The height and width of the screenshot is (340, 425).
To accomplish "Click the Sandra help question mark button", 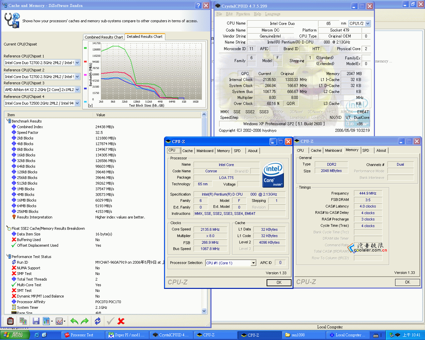I will tap(198, 6).
